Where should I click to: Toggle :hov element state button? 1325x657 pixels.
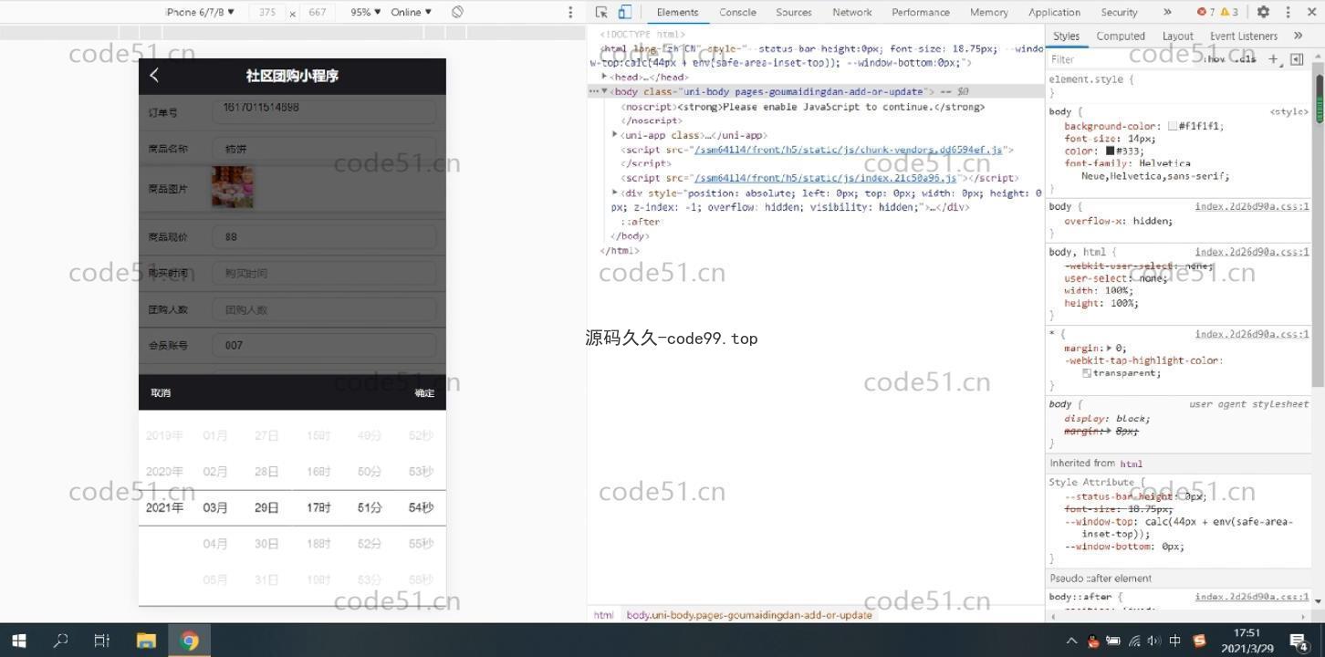tap(1215, 59)
